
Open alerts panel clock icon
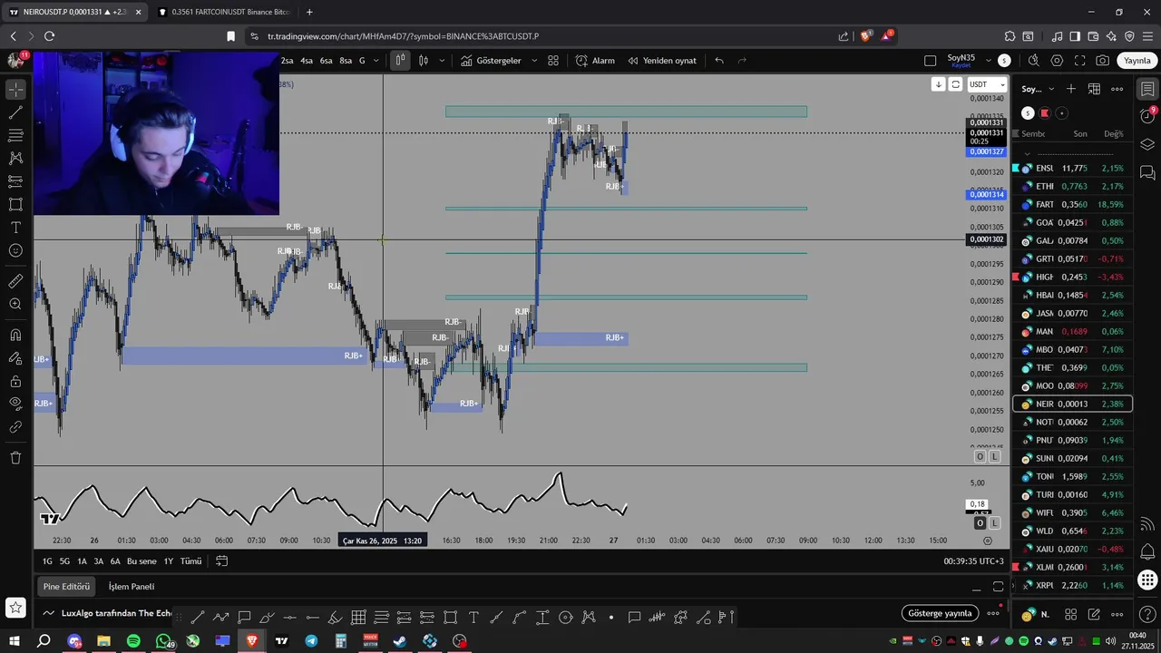point(1147,116)
